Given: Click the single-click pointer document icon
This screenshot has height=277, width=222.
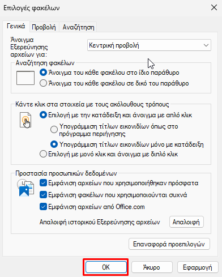Looking at the screenshot, I should (x=25, y=120).
